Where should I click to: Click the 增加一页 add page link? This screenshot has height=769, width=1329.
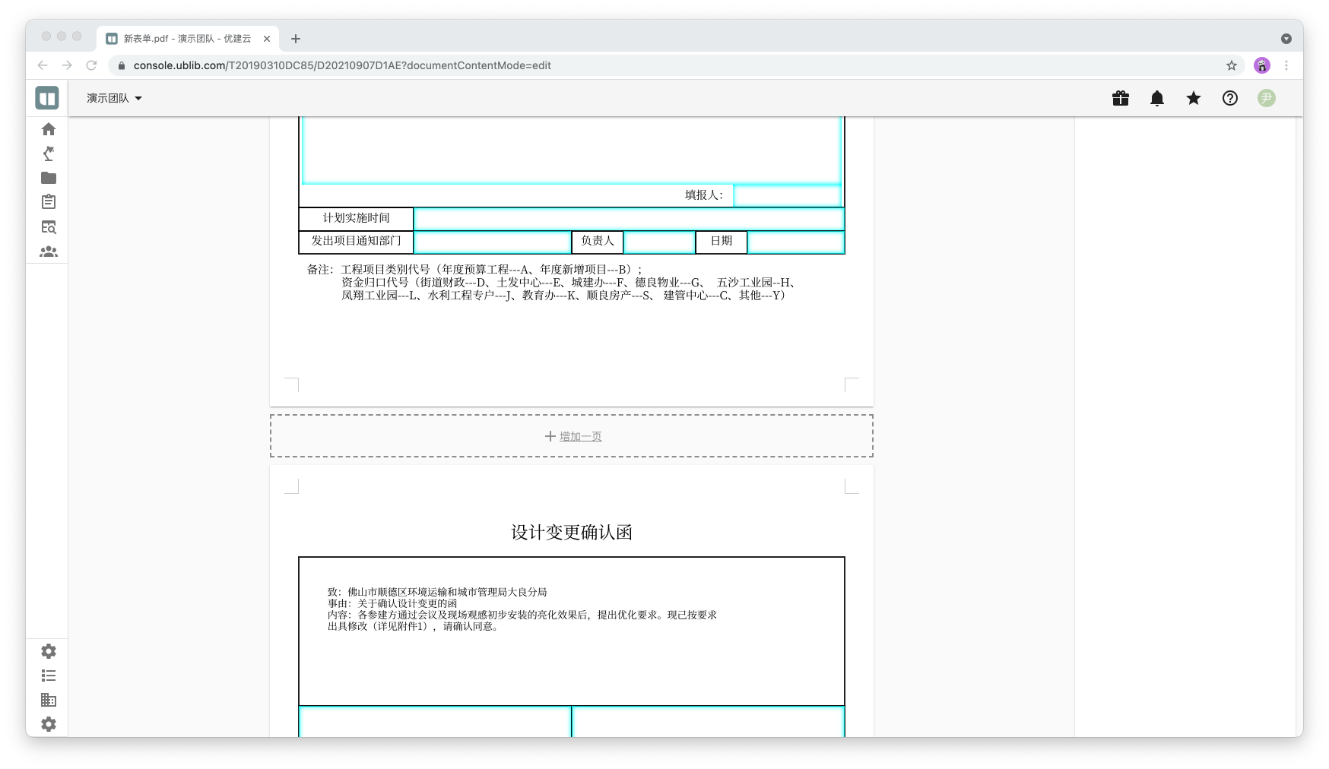click(580, 436)
